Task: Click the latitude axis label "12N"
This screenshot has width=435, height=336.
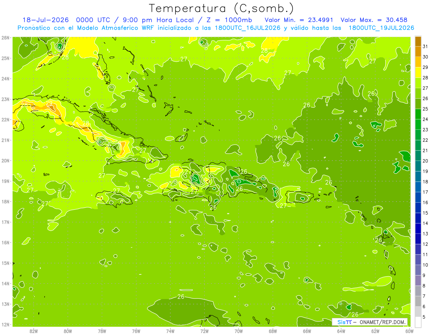Action: pos(5,324)
